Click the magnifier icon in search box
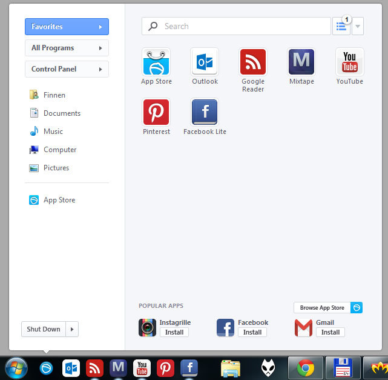The image size is (388, 380). [153, 26]
